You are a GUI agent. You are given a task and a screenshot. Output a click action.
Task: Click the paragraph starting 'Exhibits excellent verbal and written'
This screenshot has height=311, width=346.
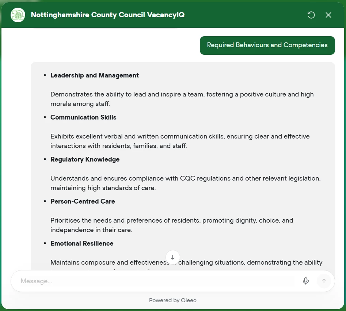(x=180, y=141)
